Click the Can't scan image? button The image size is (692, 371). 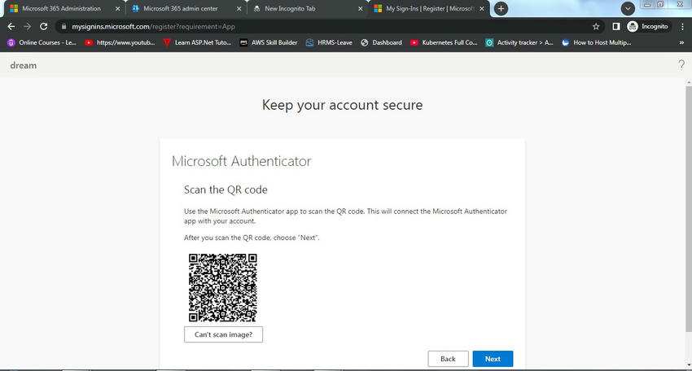point(223,334)
